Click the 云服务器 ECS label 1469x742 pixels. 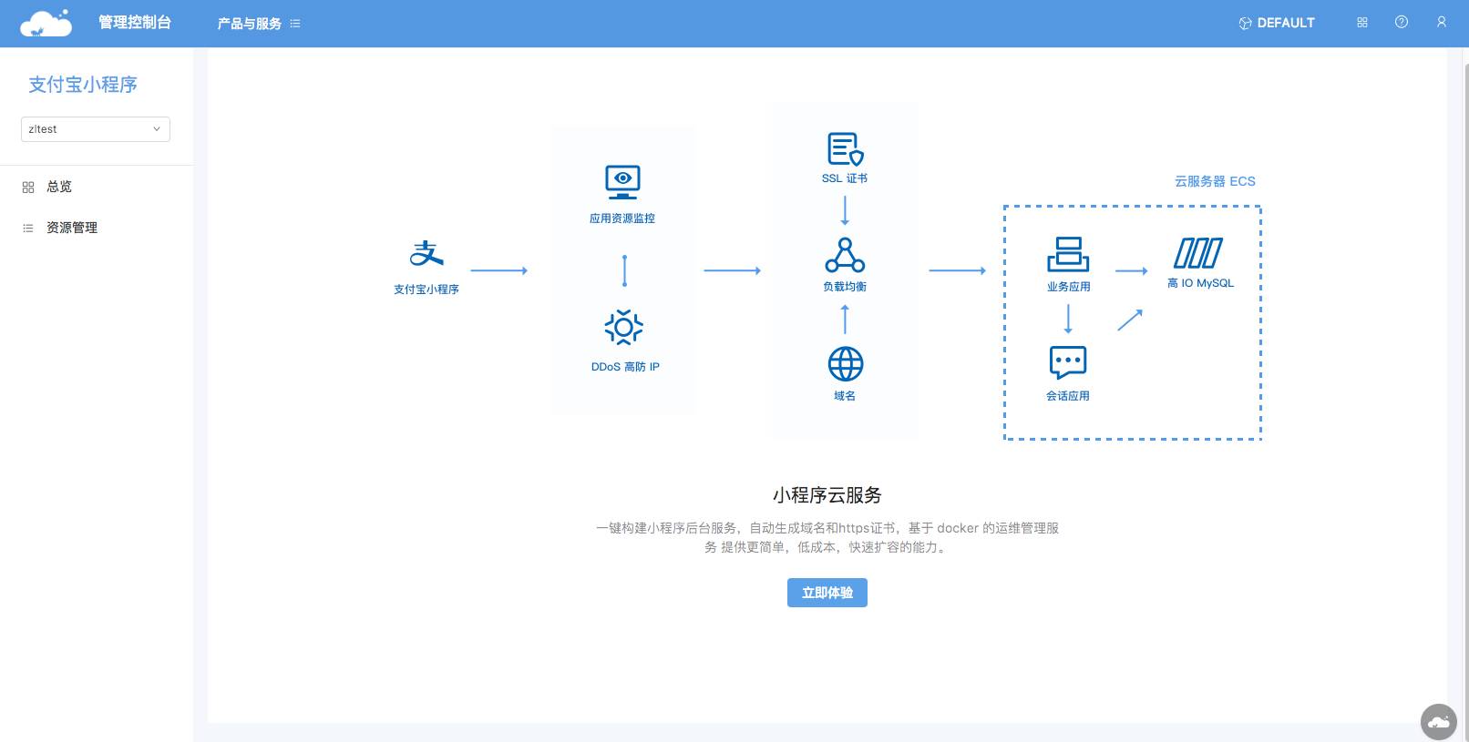click(x=1215, y=181)
